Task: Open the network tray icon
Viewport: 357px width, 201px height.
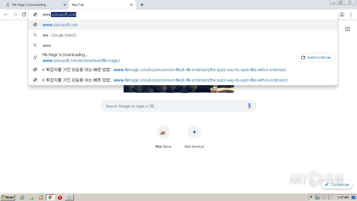Action: [317, 197]
